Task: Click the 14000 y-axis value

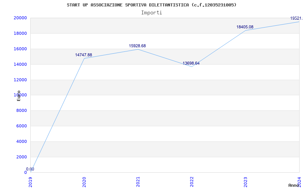Action: coord(20,64)
